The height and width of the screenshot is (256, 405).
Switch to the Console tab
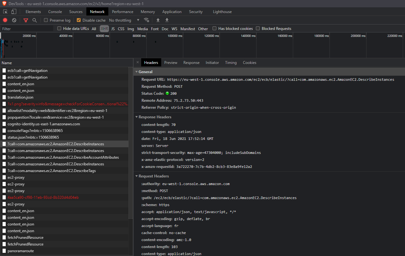55,12
